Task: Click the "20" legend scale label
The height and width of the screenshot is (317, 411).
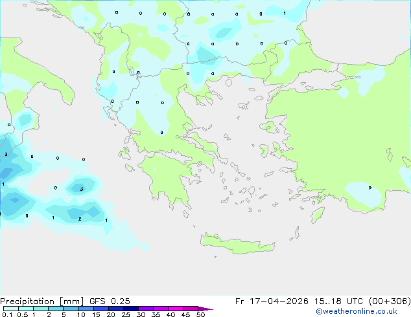Action: [111, 314]
